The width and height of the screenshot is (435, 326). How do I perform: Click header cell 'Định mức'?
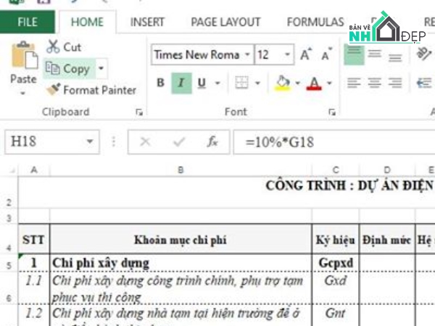pyautogui.click(x=387, y=240)
